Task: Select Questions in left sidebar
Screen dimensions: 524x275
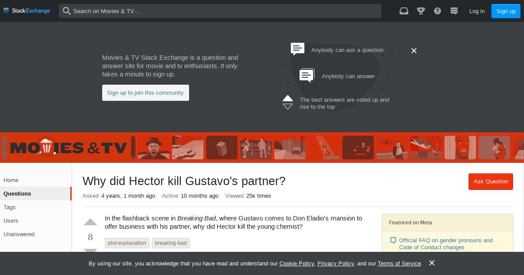Action: [35, 193]
